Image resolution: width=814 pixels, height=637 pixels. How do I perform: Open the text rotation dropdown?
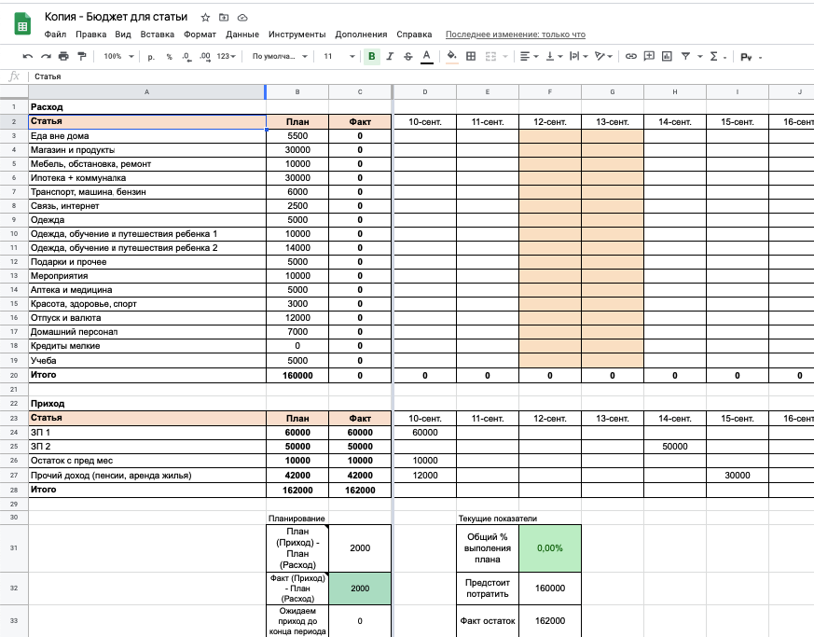pyautogui.click(x=603, y=57)
